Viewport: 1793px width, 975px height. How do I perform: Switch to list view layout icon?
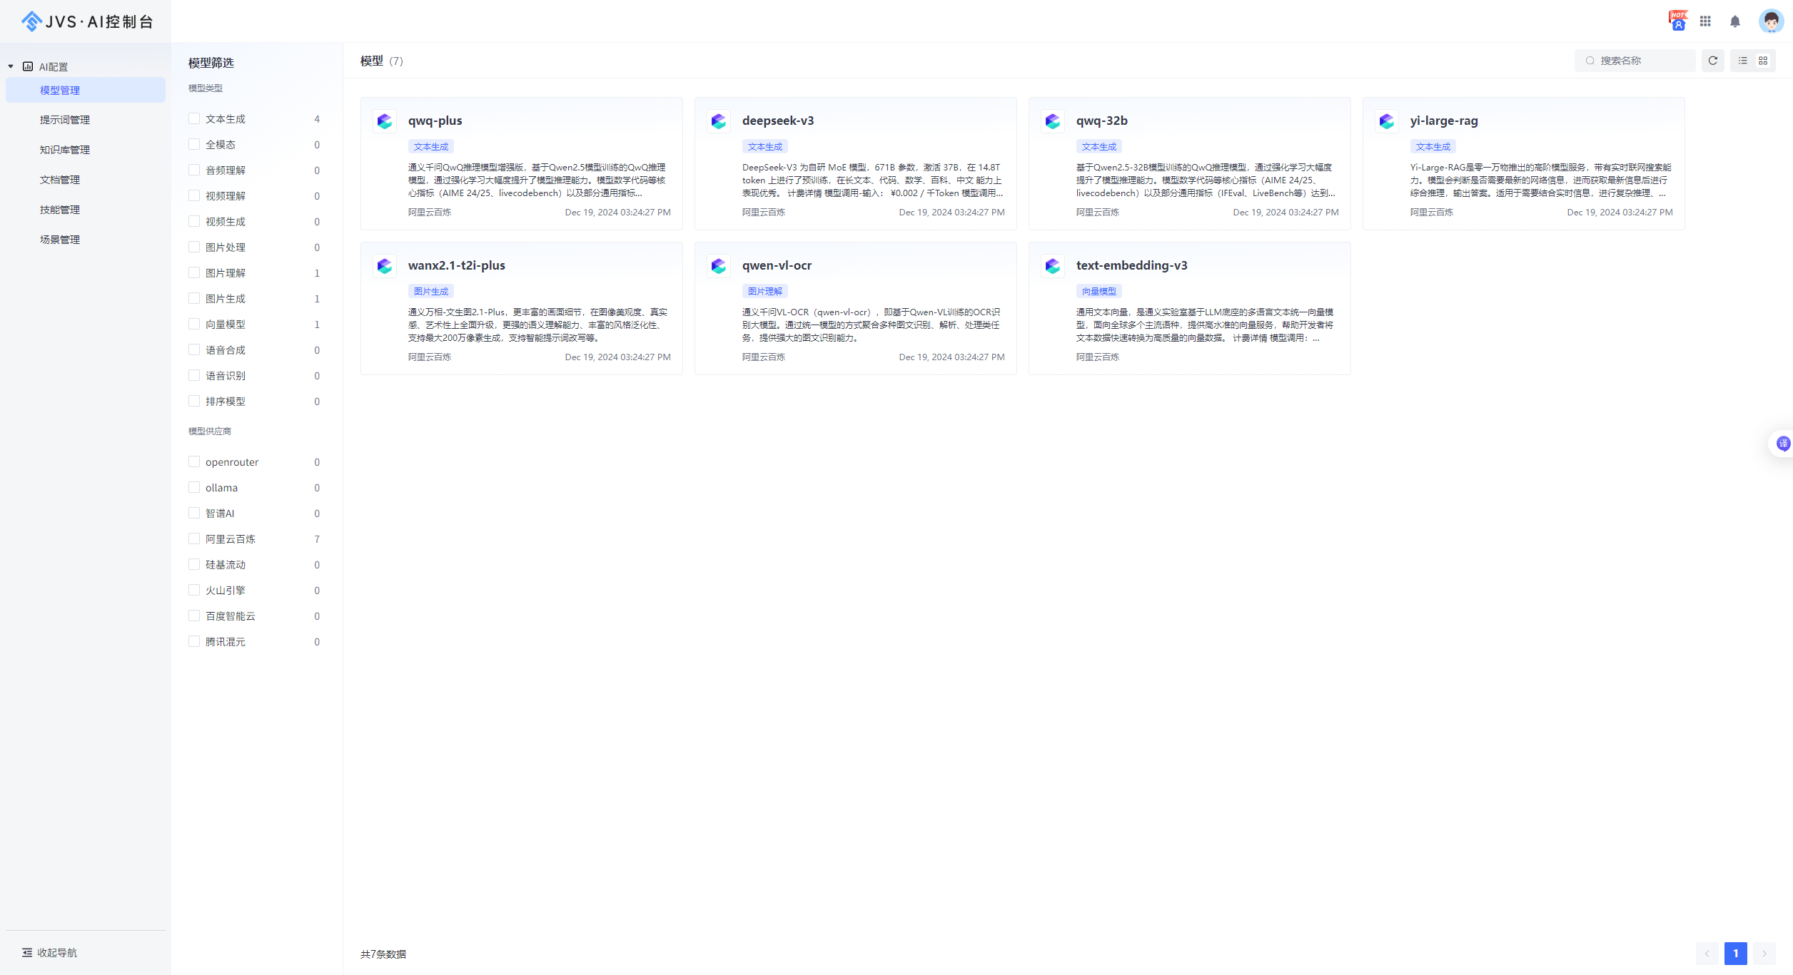(x=1742, y=61)
